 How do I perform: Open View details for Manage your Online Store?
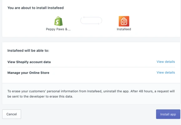166,72
